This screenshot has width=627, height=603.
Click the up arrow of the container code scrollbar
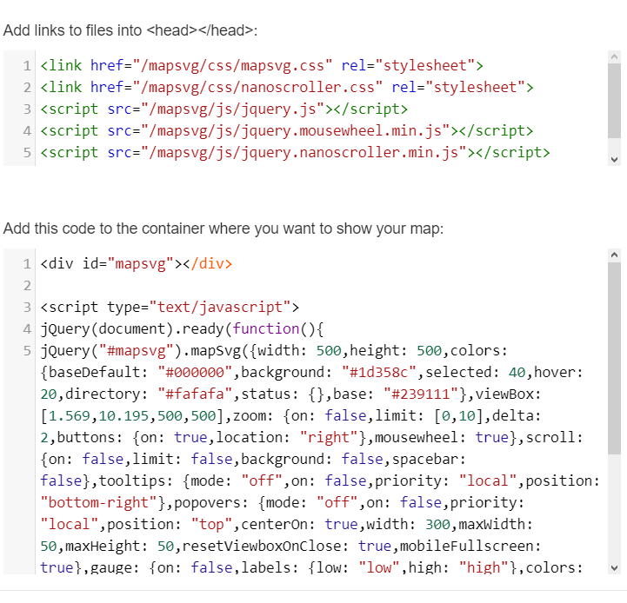614,255
